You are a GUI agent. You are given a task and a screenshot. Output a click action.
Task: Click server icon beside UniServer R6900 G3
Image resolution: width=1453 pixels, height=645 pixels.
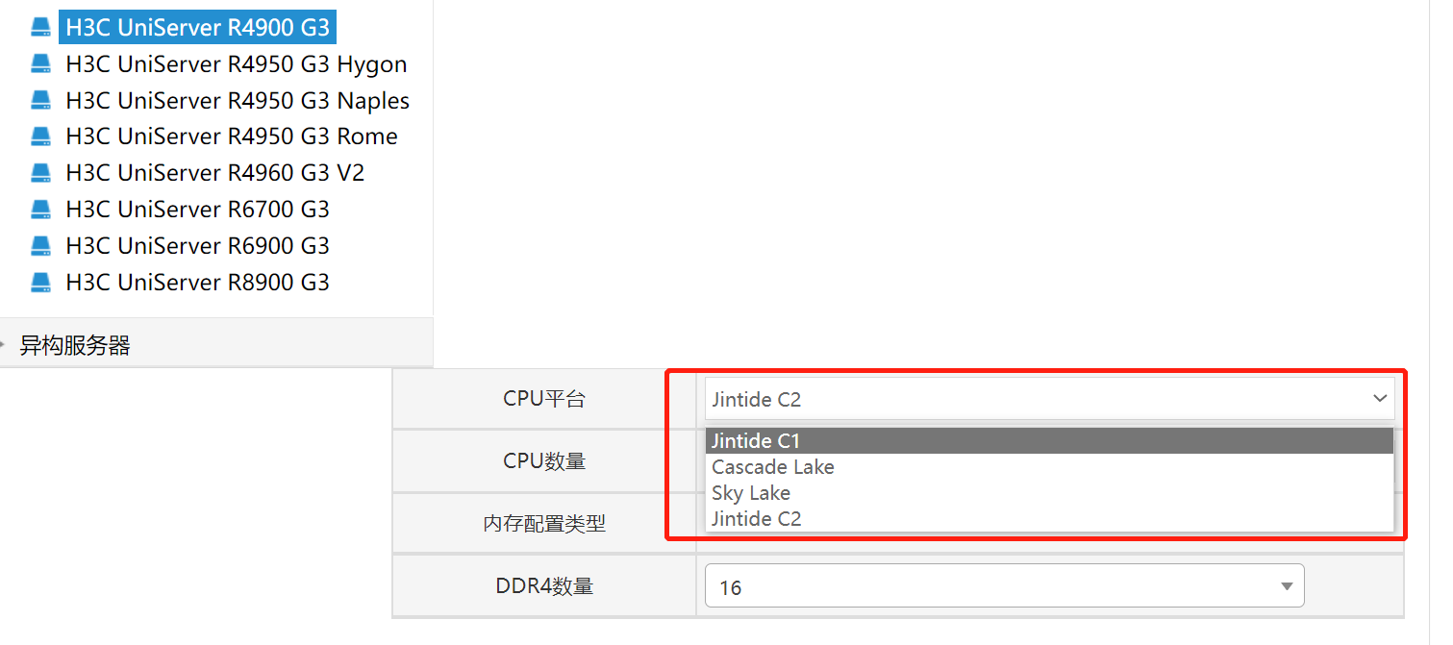pos(40,246)
